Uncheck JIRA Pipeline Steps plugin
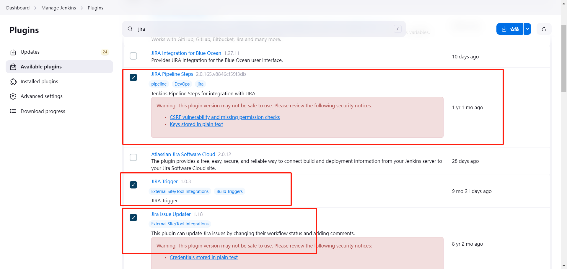Viewport: 567px width, 269px height. (133, 78)
